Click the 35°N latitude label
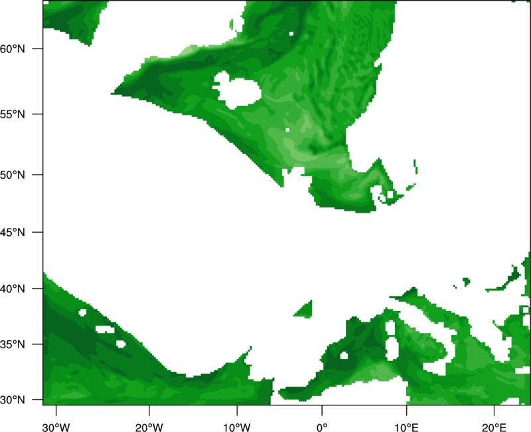531x432 pixels. 13,344
